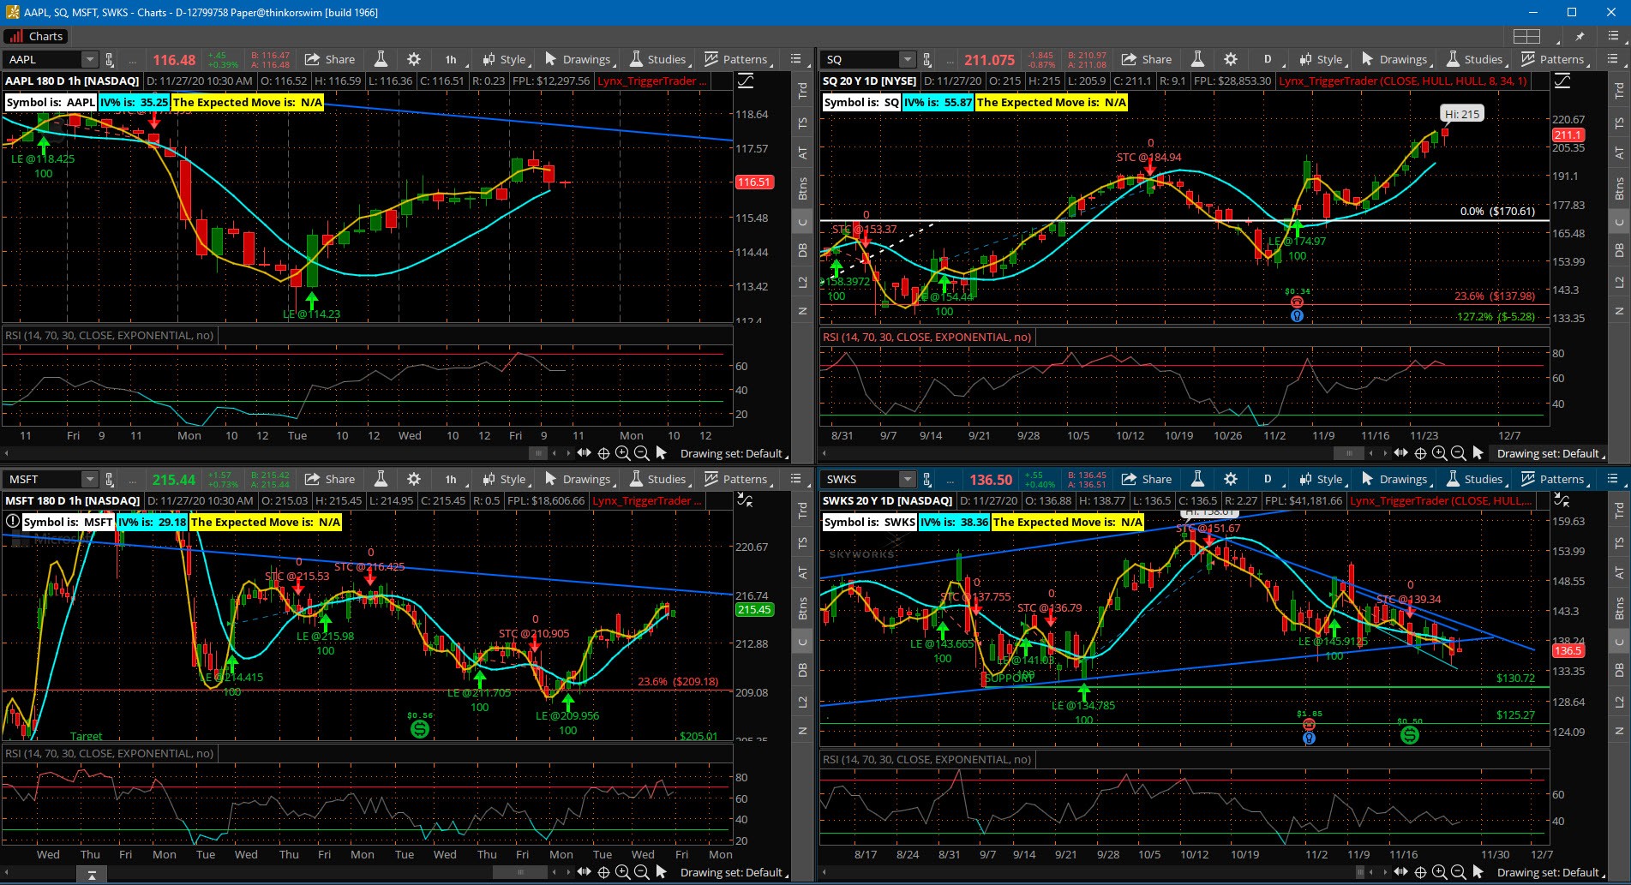
Task: Expand the SWKS symbol dropdown arrow
Action: click(x=907, y=479)
